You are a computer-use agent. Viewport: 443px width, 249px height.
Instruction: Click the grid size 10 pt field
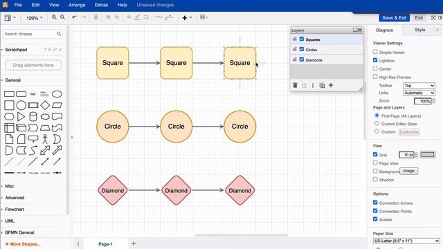pos(406,155)
